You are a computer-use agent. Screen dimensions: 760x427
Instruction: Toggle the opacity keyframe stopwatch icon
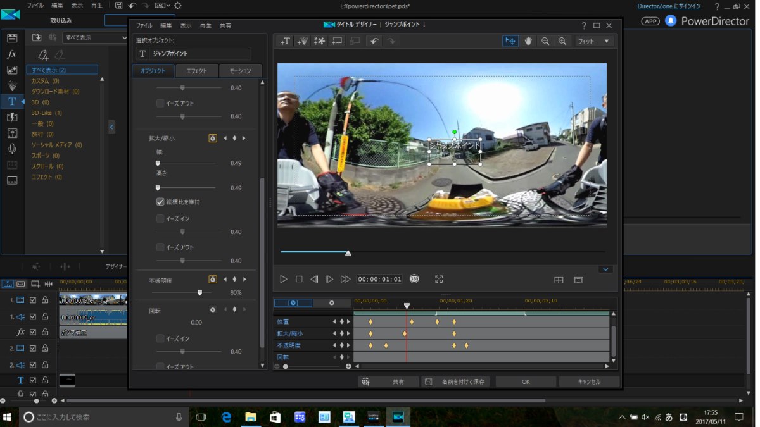(213, 279)
